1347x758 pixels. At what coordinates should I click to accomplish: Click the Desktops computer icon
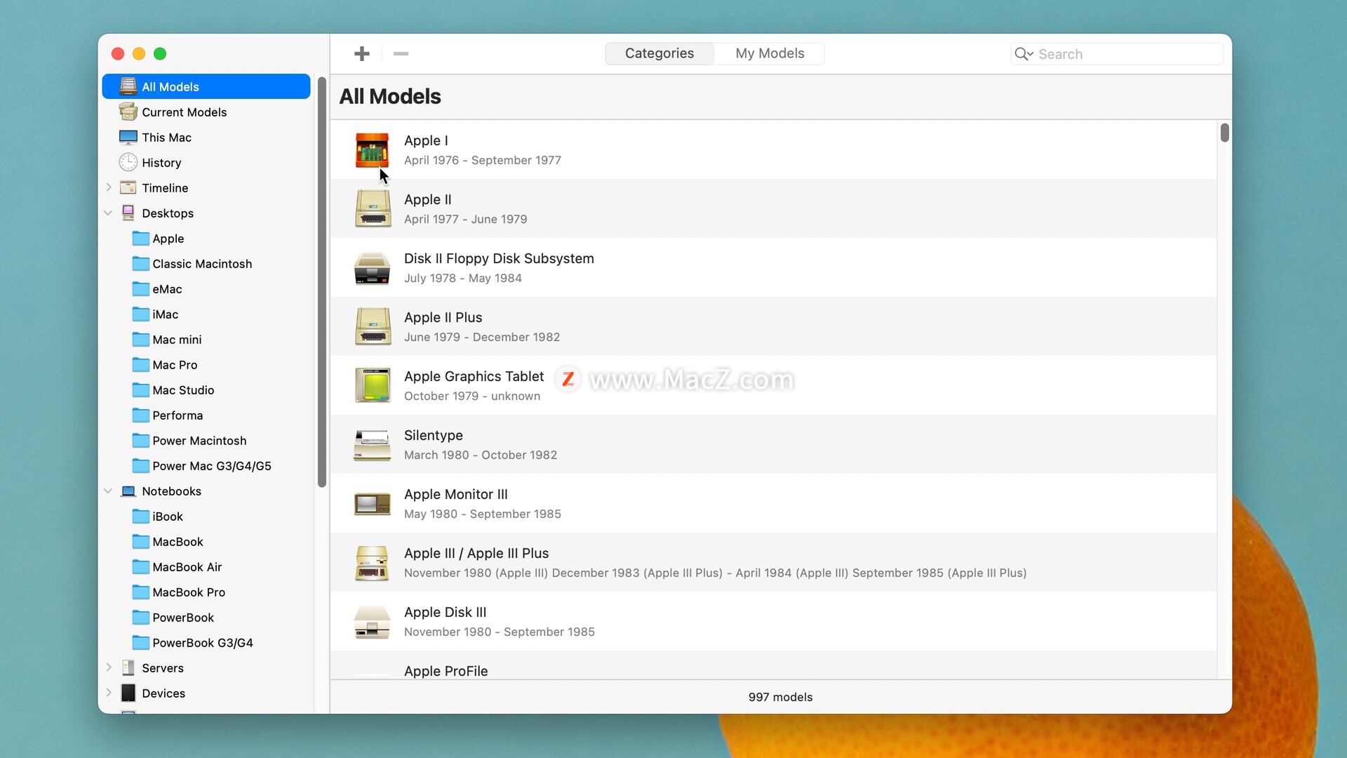pos(128,213)
